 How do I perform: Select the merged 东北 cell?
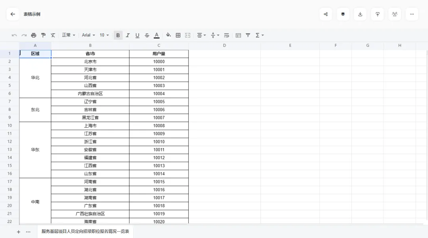click(x=35, y=110)
